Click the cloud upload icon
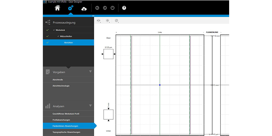The image size is (272, 136). point(84,8)
